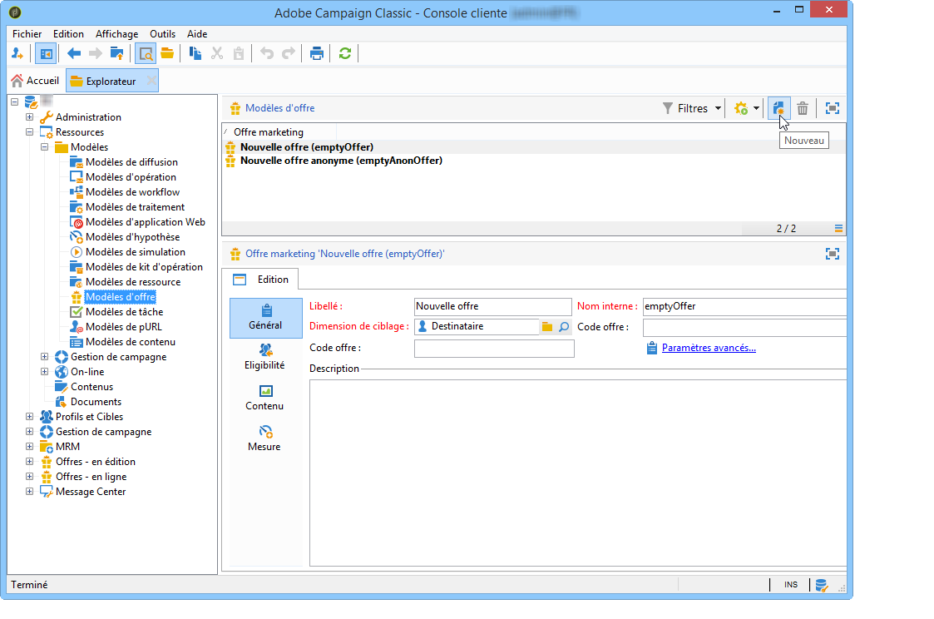This screenshot has height=619, width=934.
Task: Expand the Administration tree node
Action: (29, 116)
